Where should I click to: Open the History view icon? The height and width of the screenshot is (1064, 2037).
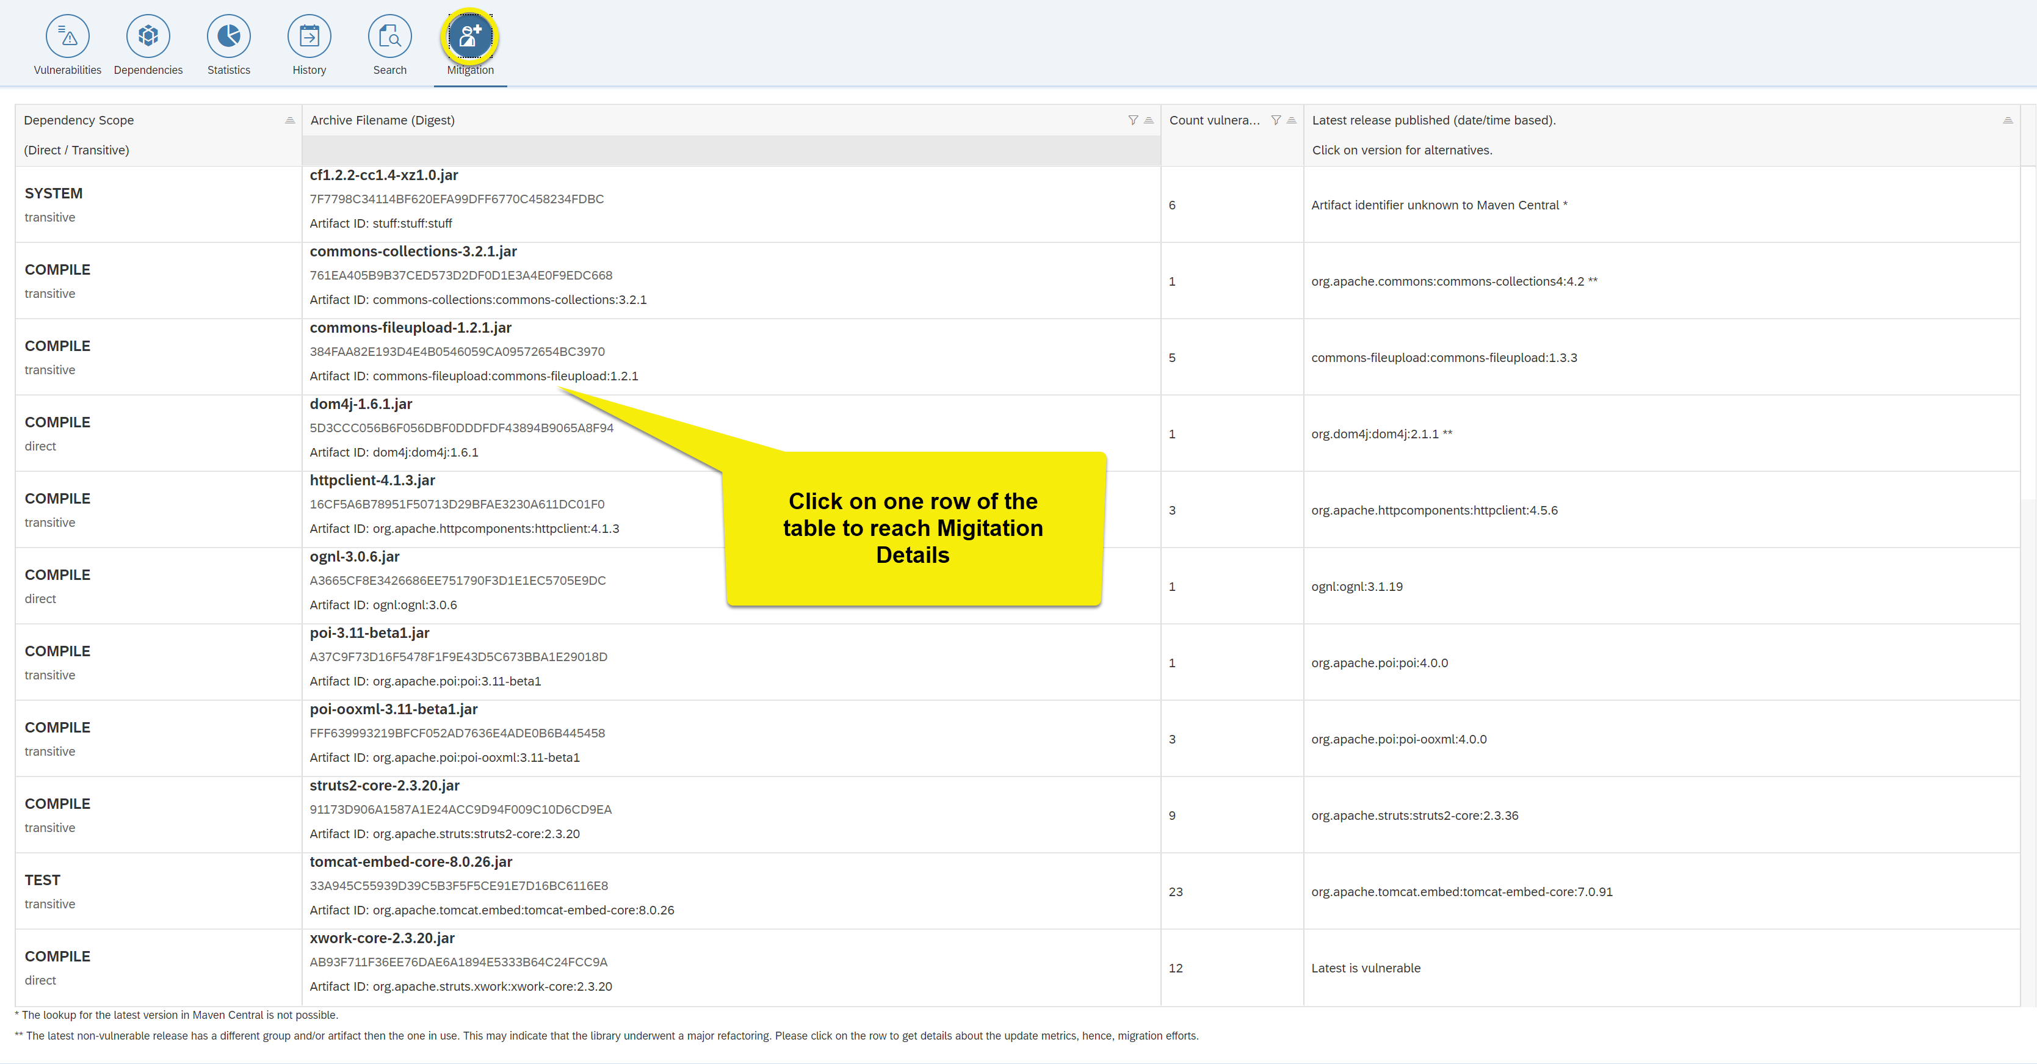(x=309, y=37)
